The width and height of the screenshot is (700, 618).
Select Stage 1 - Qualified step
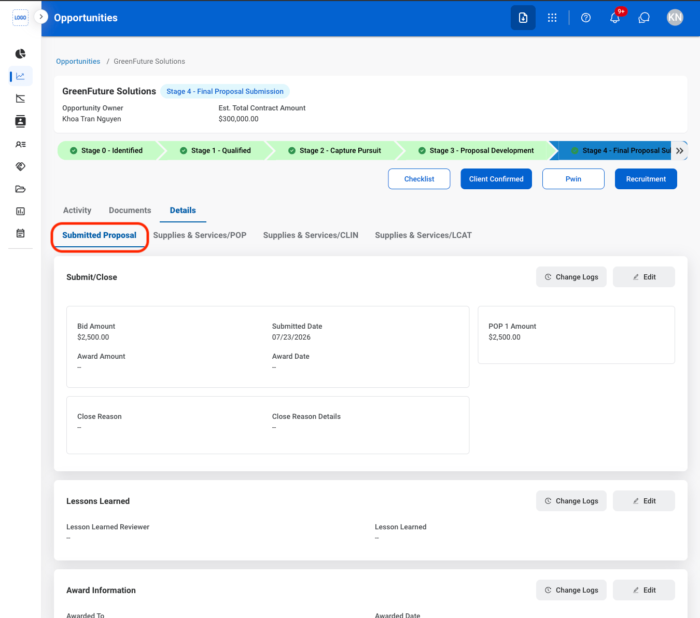click(217, 150)
